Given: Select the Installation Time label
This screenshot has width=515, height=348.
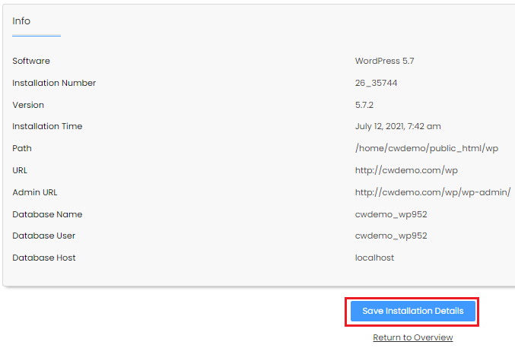Looking at the screenshot, I should [x=47, y=126].
